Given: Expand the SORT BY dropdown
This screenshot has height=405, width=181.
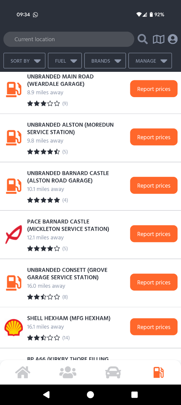Looking at the screenshot, I should [x=24, y=61].
